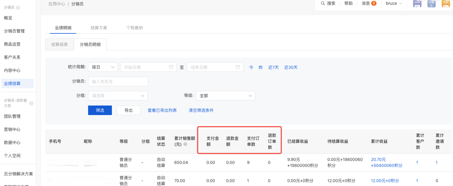Open the CRM app icon
This screenshot has width=453, height=186.
(417, 3)
